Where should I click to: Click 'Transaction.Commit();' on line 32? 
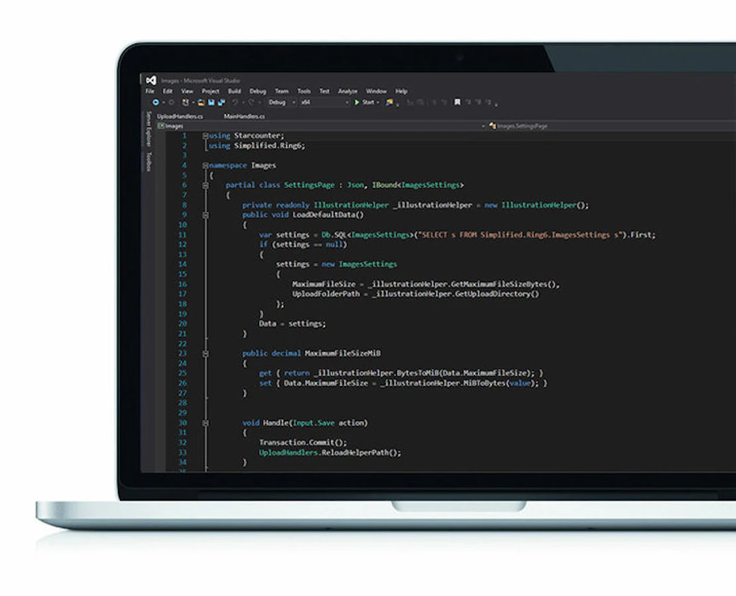[x=303, y=442]
